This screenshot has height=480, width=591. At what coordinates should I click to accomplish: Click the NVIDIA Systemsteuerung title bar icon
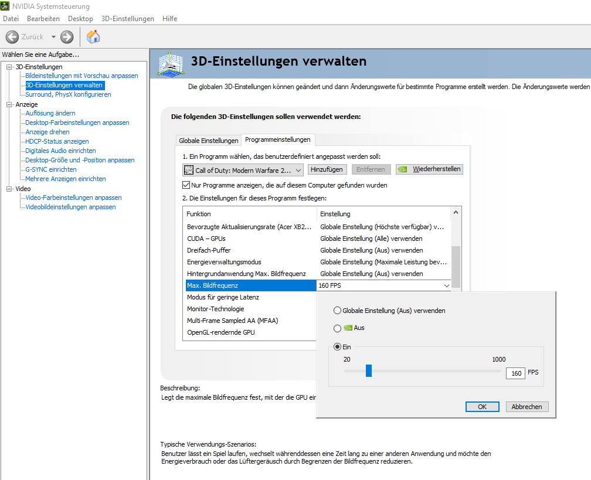click(x=5, y=6)
